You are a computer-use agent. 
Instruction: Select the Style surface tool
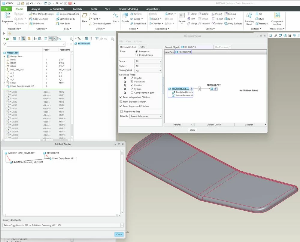259,19
